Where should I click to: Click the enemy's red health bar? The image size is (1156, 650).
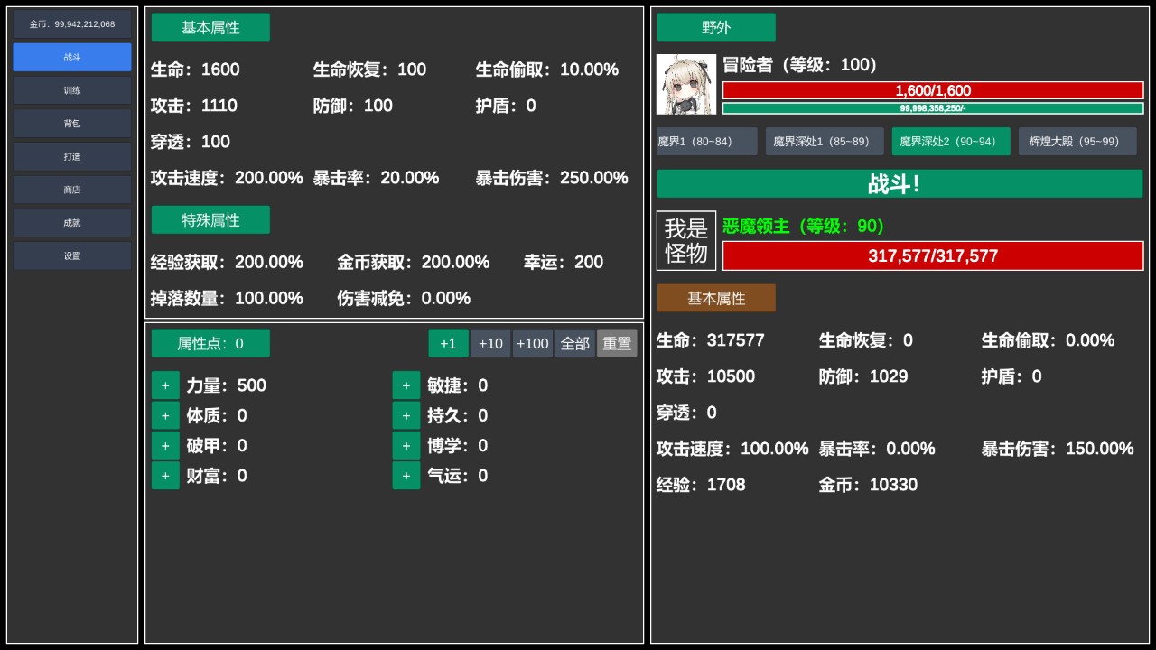coord(933,255)
